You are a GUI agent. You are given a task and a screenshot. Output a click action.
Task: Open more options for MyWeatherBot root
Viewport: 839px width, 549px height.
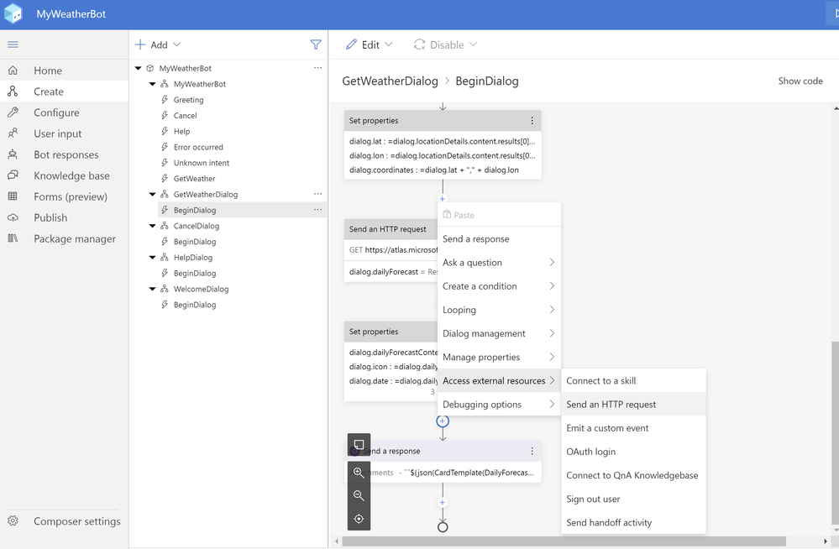point(317,68)
